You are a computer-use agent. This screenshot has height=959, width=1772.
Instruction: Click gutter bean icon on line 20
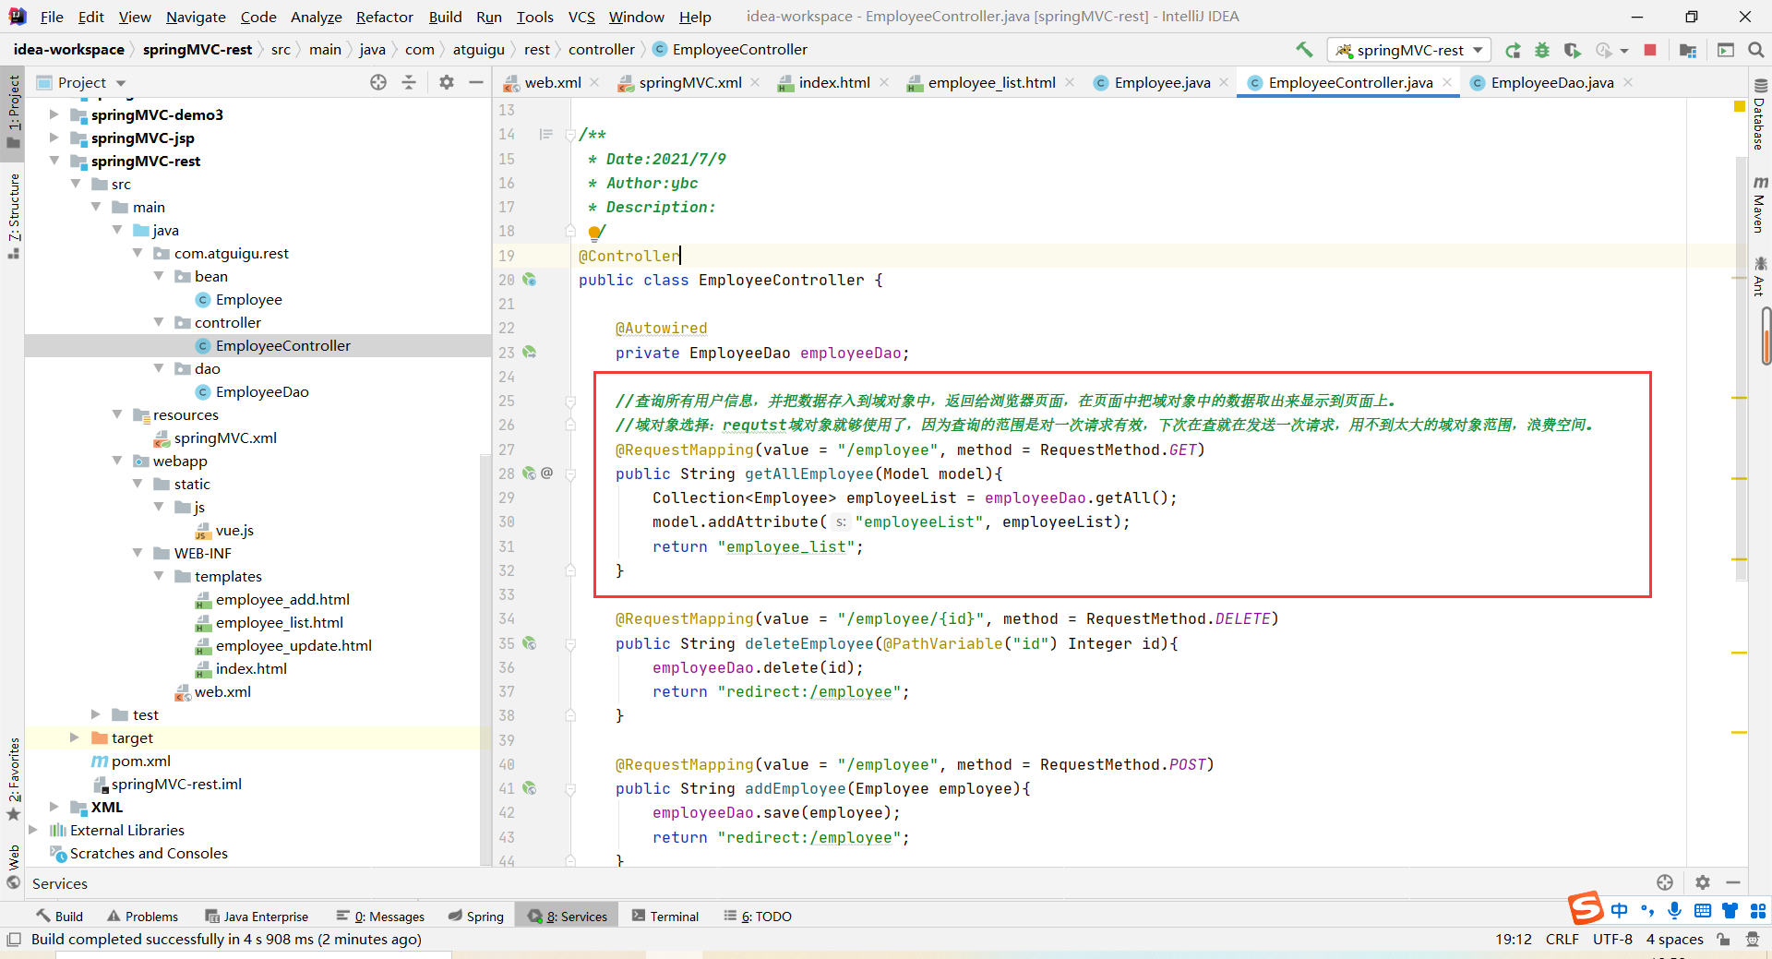click(530, 280)
